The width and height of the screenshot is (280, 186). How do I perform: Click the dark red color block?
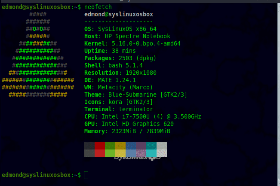pyautogui.click(x=100, y=146)
